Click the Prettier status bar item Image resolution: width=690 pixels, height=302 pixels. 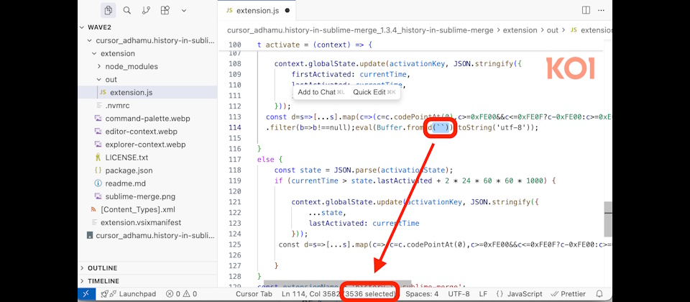(x=569, y=294)
